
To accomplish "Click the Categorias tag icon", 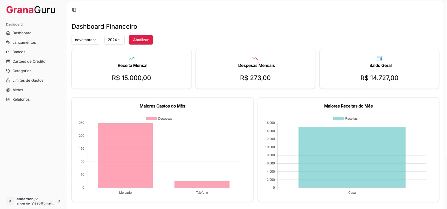I will [x=8, y=71].
